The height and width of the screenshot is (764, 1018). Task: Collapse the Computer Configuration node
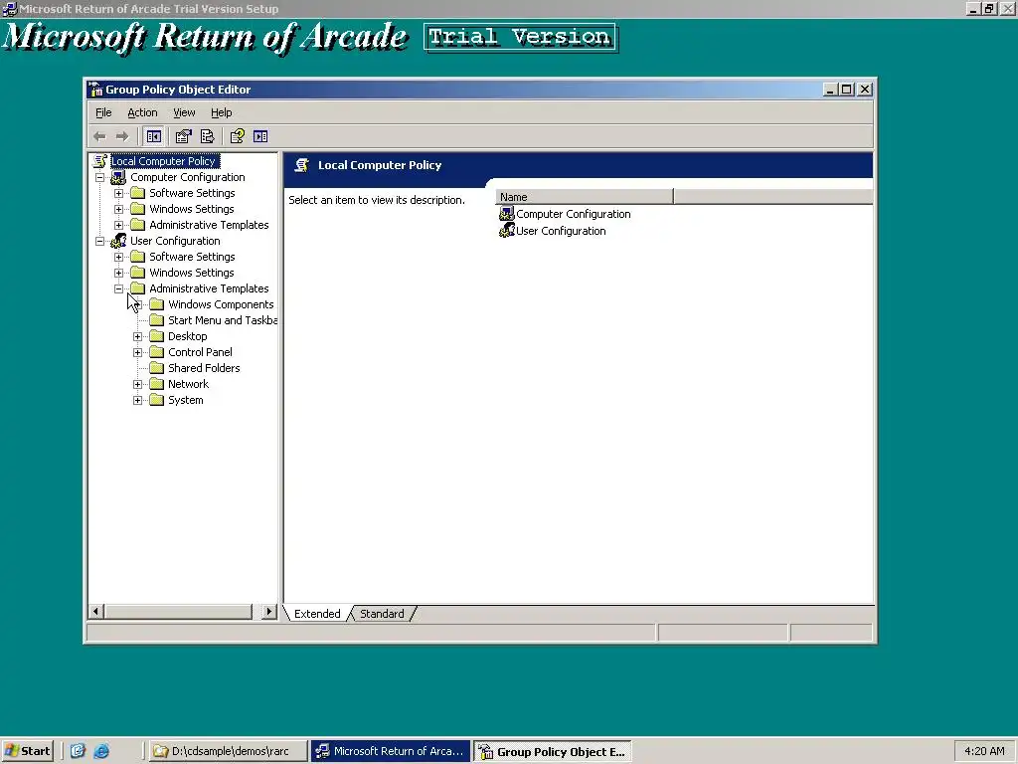99,177
